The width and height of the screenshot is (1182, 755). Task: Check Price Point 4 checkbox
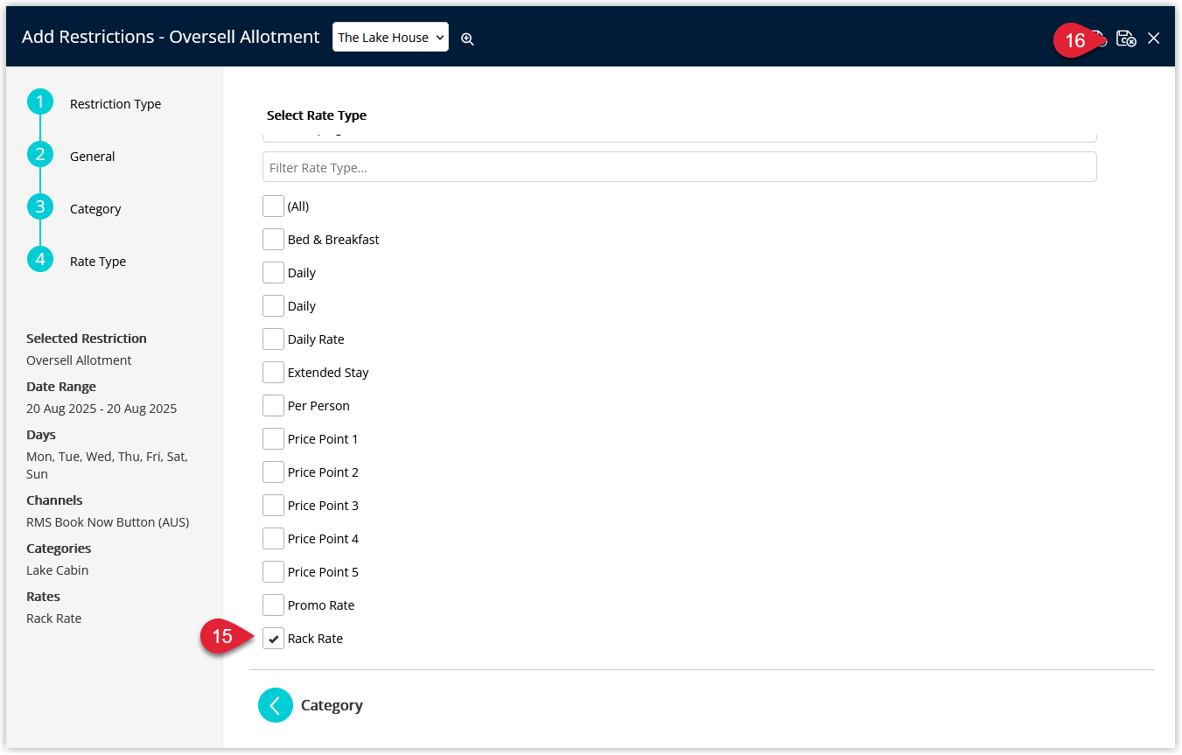click(x=273, y=539)
